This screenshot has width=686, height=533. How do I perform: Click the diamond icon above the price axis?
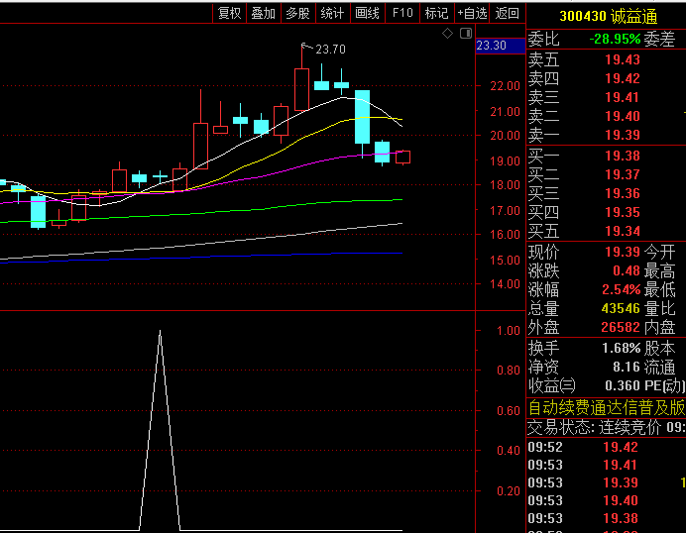pyautogui.click(x=447, y=34)
